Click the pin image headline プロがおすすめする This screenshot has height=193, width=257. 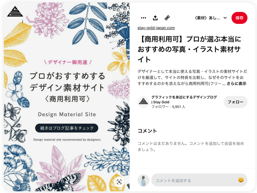point(67,76)
